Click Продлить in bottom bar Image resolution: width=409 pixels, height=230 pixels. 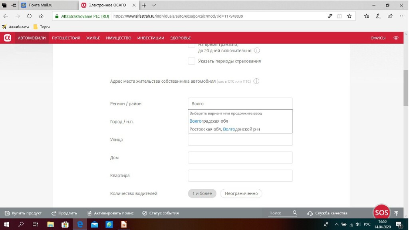[64, 213]
